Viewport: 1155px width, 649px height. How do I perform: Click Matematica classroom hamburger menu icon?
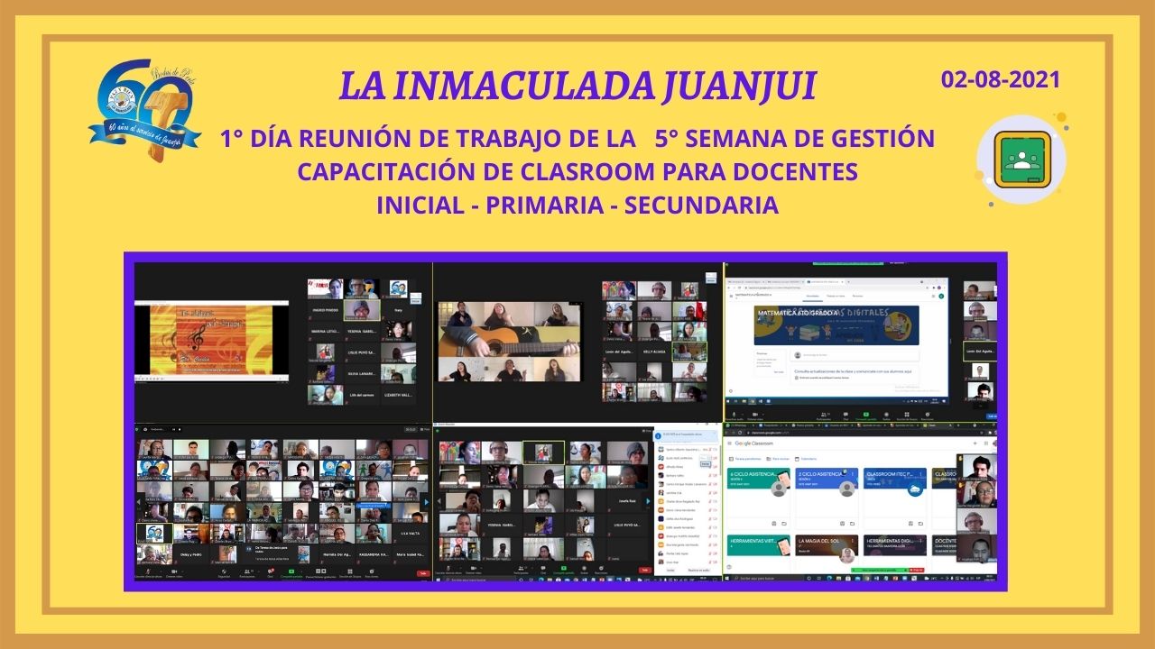click(731, 296)
